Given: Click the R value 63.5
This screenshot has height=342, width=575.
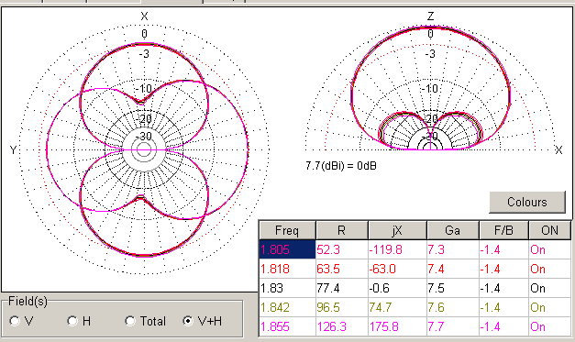Looking at the screenshot, I should (x=342, y=269).
